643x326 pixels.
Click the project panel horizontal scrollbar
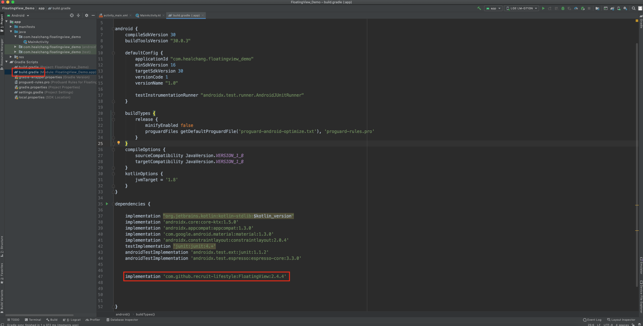40,315
